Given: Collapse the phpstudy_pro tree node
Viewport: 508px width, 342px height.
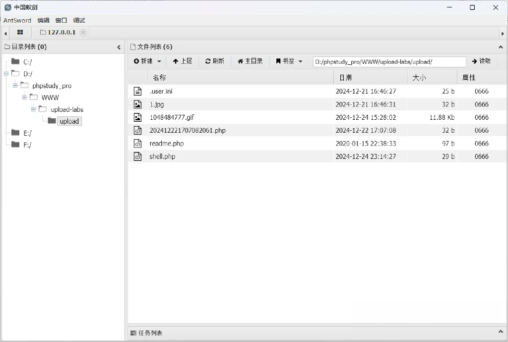Looking at the screenshot, I should coord(15,86).
